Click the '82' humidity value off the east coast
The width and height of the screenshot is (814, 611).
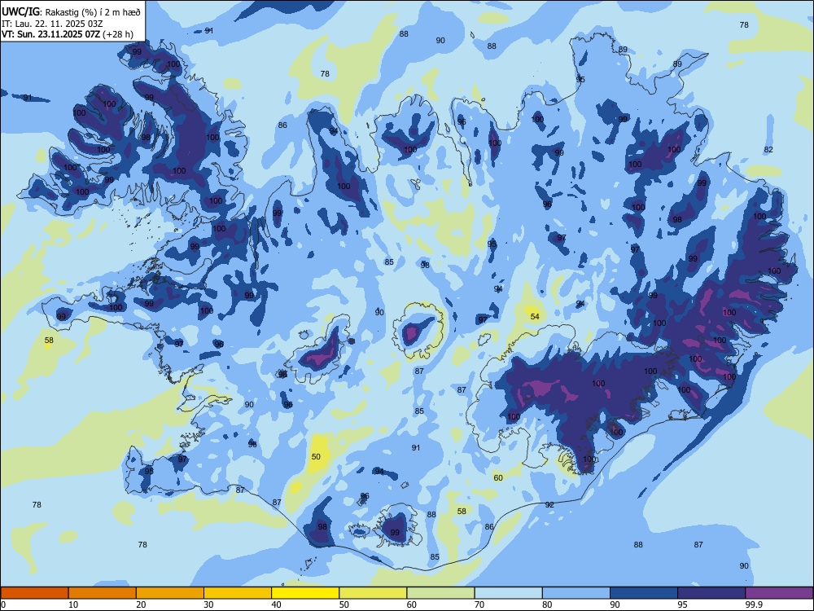[x=769, y=150]
